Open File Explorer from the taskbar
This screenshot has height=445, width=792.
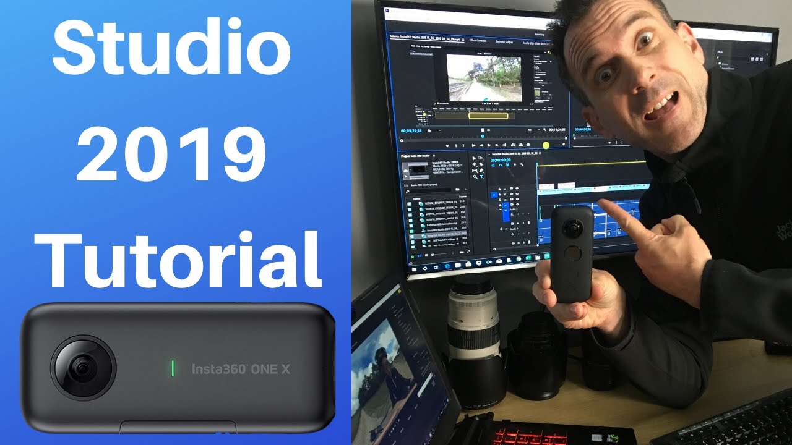pos(458,265)
